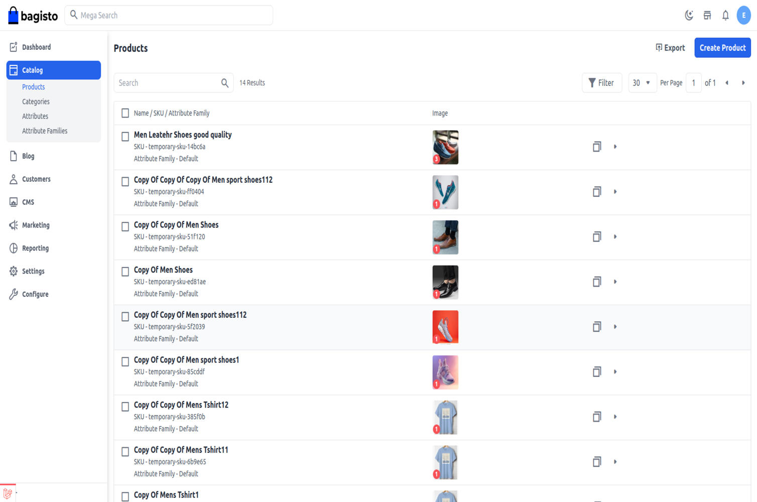Export the products list
The image size is (757, 502).
[670, 48]
